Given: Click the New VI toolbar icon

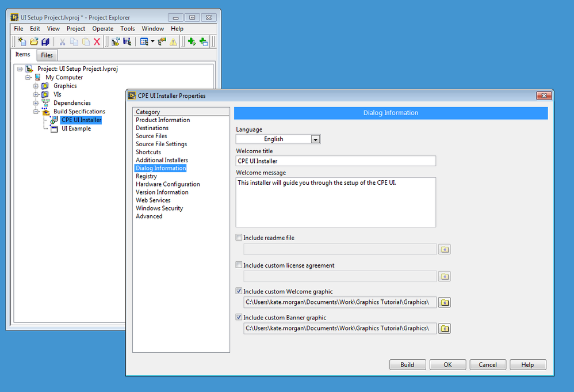Looking at the screenshot, I should coord(22,41).
